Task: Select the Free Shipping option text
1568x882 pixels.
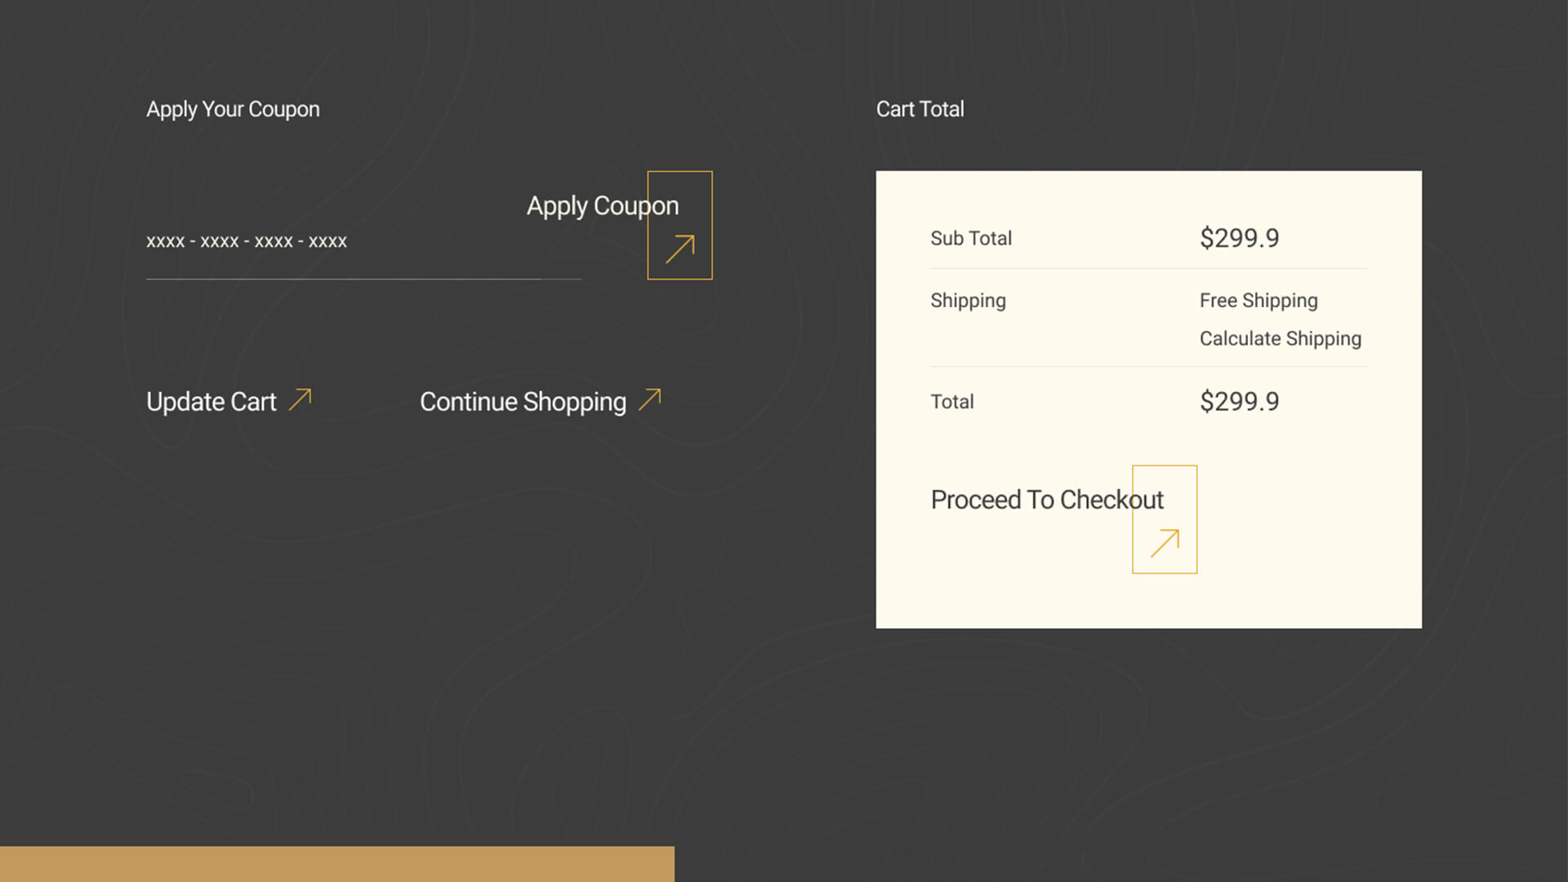Action: point(1258,301)
